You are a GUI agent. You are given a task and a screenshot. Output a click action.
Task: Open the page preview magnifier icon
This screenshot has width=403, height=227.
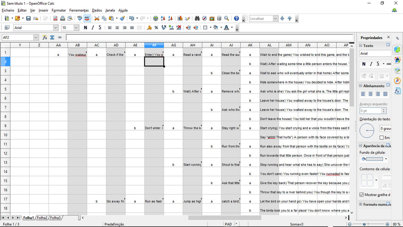[70, 18]
